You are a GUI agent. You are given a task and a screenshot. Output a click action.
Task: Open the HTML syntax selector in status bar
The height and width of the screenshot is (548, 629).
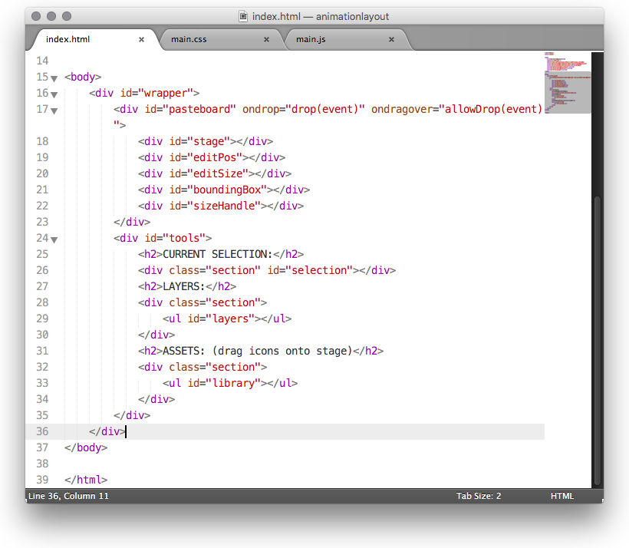[x=562, y=496]
